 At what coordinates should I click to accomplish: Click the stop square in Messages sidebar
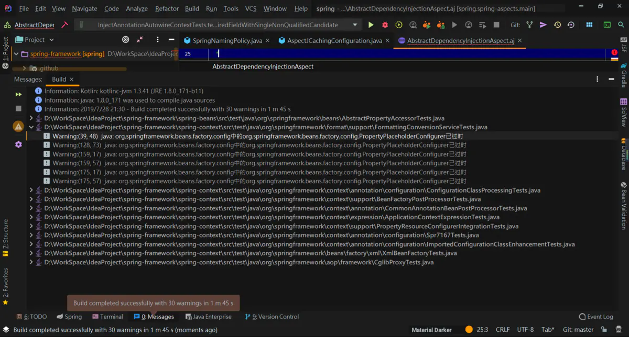(18, 108)
